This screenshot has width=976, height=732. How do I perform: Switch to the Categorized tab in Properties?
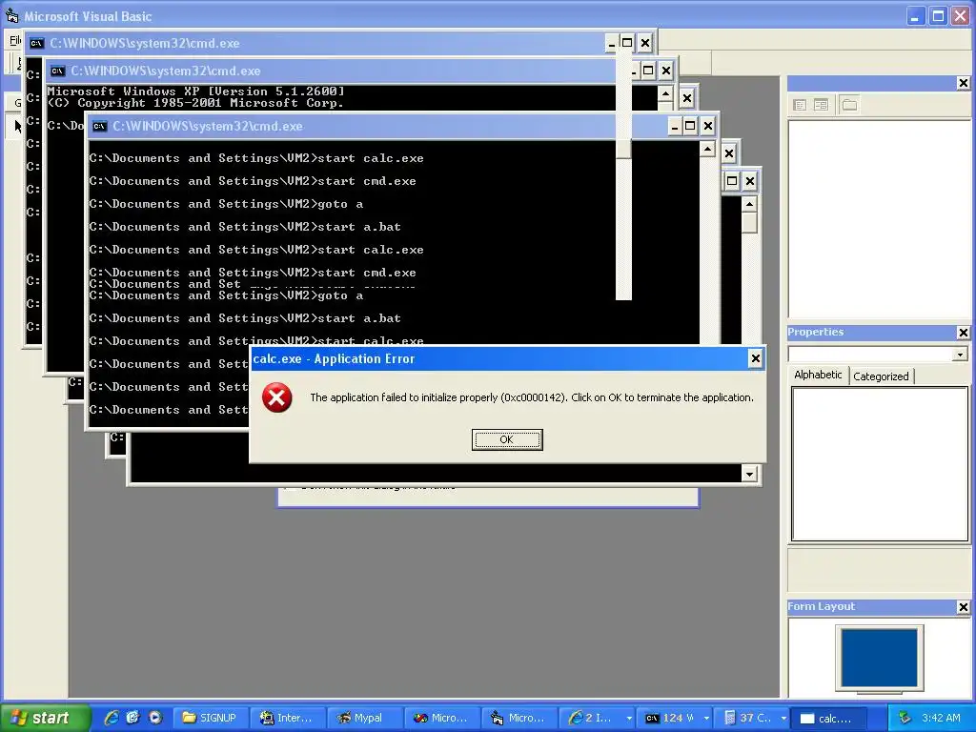pos(881,376)
